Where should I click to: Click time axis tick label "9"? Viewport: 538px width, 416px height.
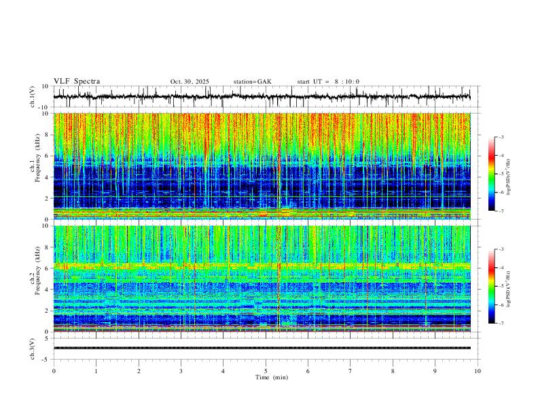pyautogui.click(x=435, y=371)
